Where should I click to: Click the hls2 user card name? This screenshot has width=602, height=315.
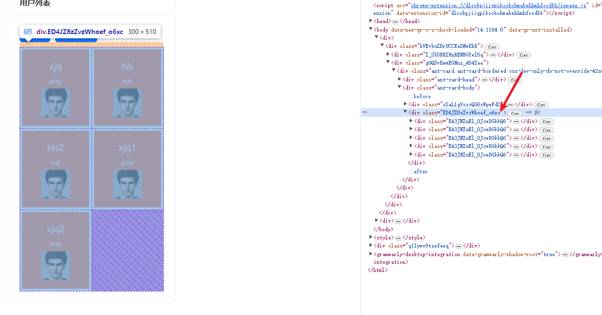coord(56,147)
